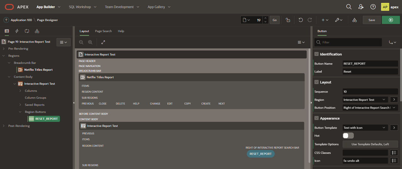Open the Utilities wrench menu
Image resolution: width=402 pixels, height=169 pixels.
[x=339, y=20]
